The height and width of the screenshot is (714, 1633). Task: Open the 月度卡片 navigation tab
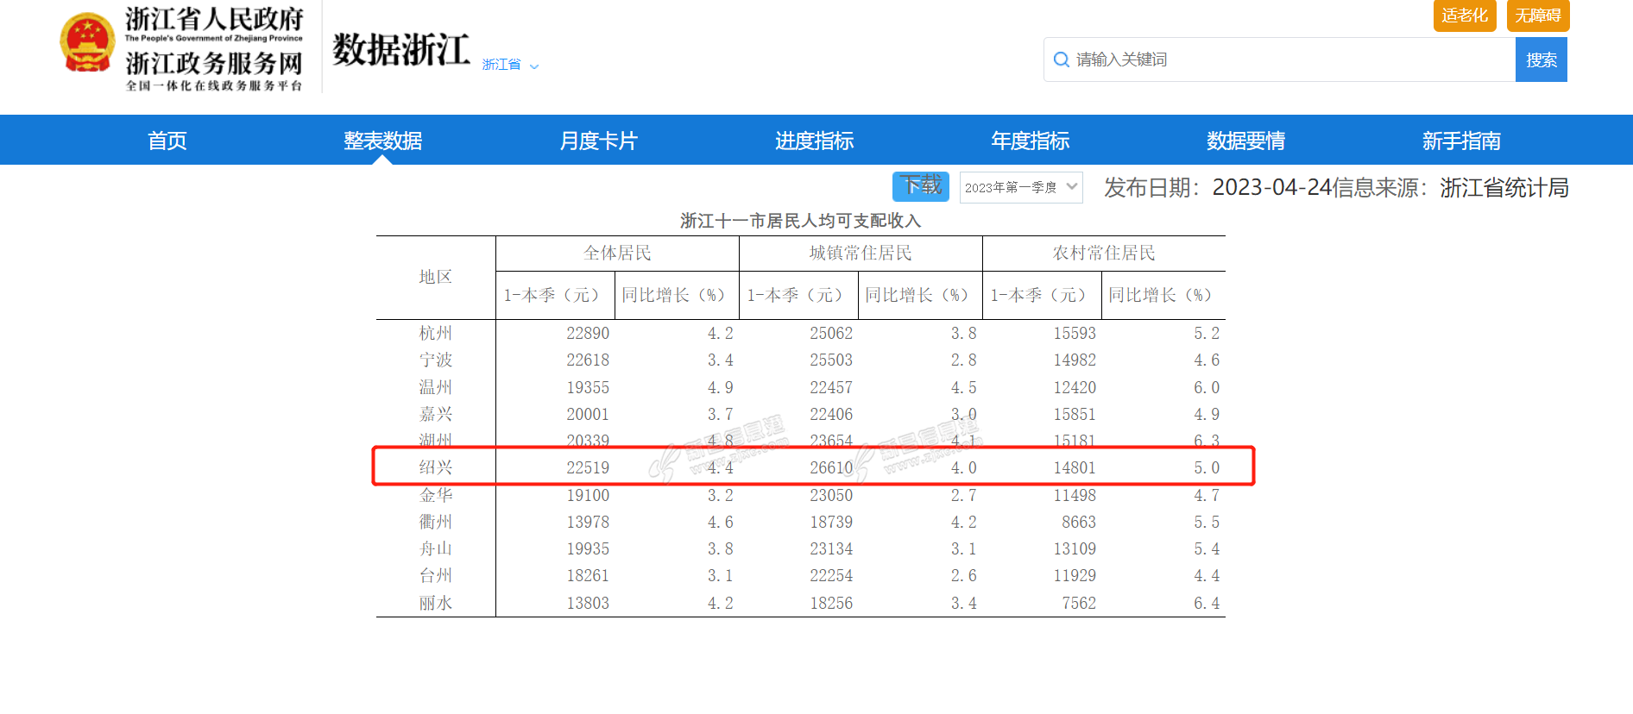pos(598,141)
